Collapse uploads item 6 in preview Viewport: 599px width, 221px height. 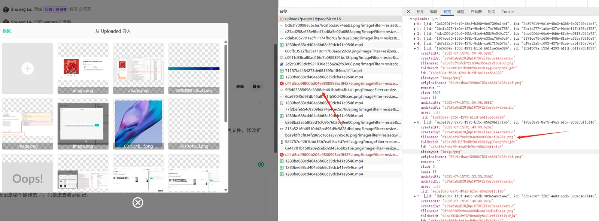[x=415, y=122]
